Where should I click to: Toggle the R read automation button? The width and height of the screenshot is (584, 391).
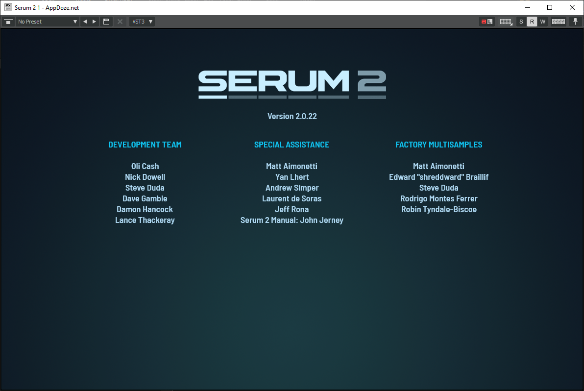pyautogui.click(x=532, y=22)
